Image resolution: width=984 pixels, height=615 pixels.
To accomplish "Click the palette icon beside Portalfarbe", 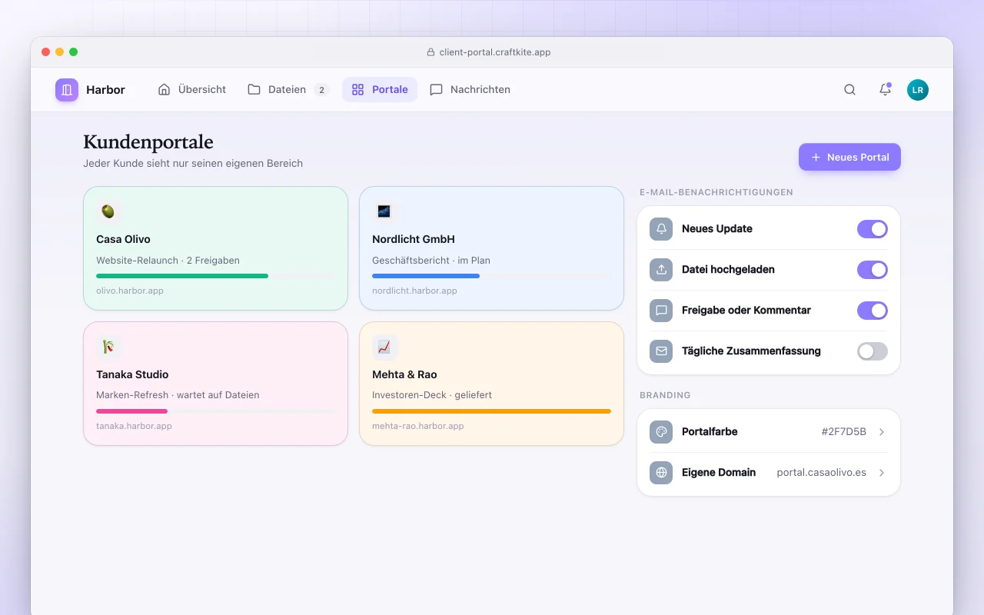I will click(x=661, y=432).
